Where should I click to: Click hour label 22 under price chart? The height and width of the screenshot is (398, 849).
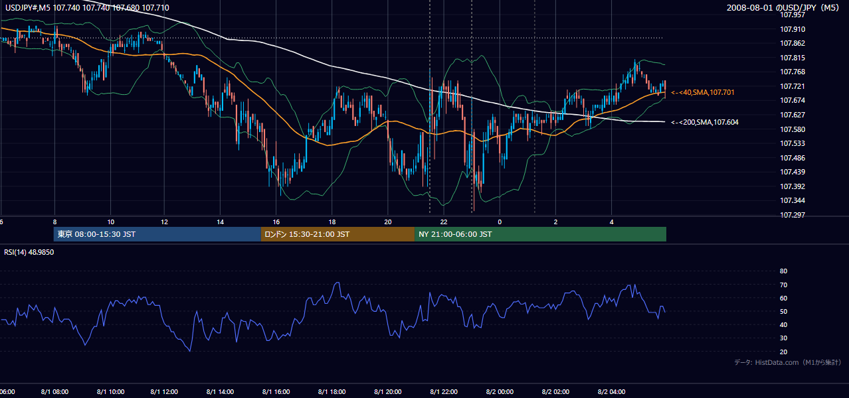(x=444, y=222)
